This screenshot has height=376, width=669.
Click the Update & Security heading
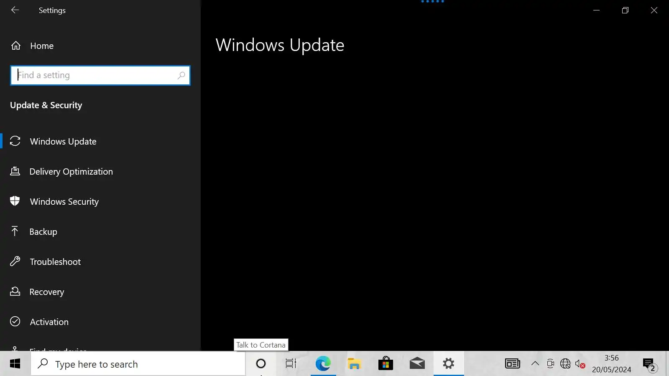coord(46,105)
